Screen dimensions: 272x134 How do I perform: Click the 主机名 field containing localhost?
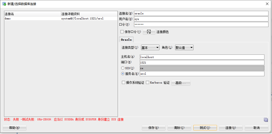point(202,57)
